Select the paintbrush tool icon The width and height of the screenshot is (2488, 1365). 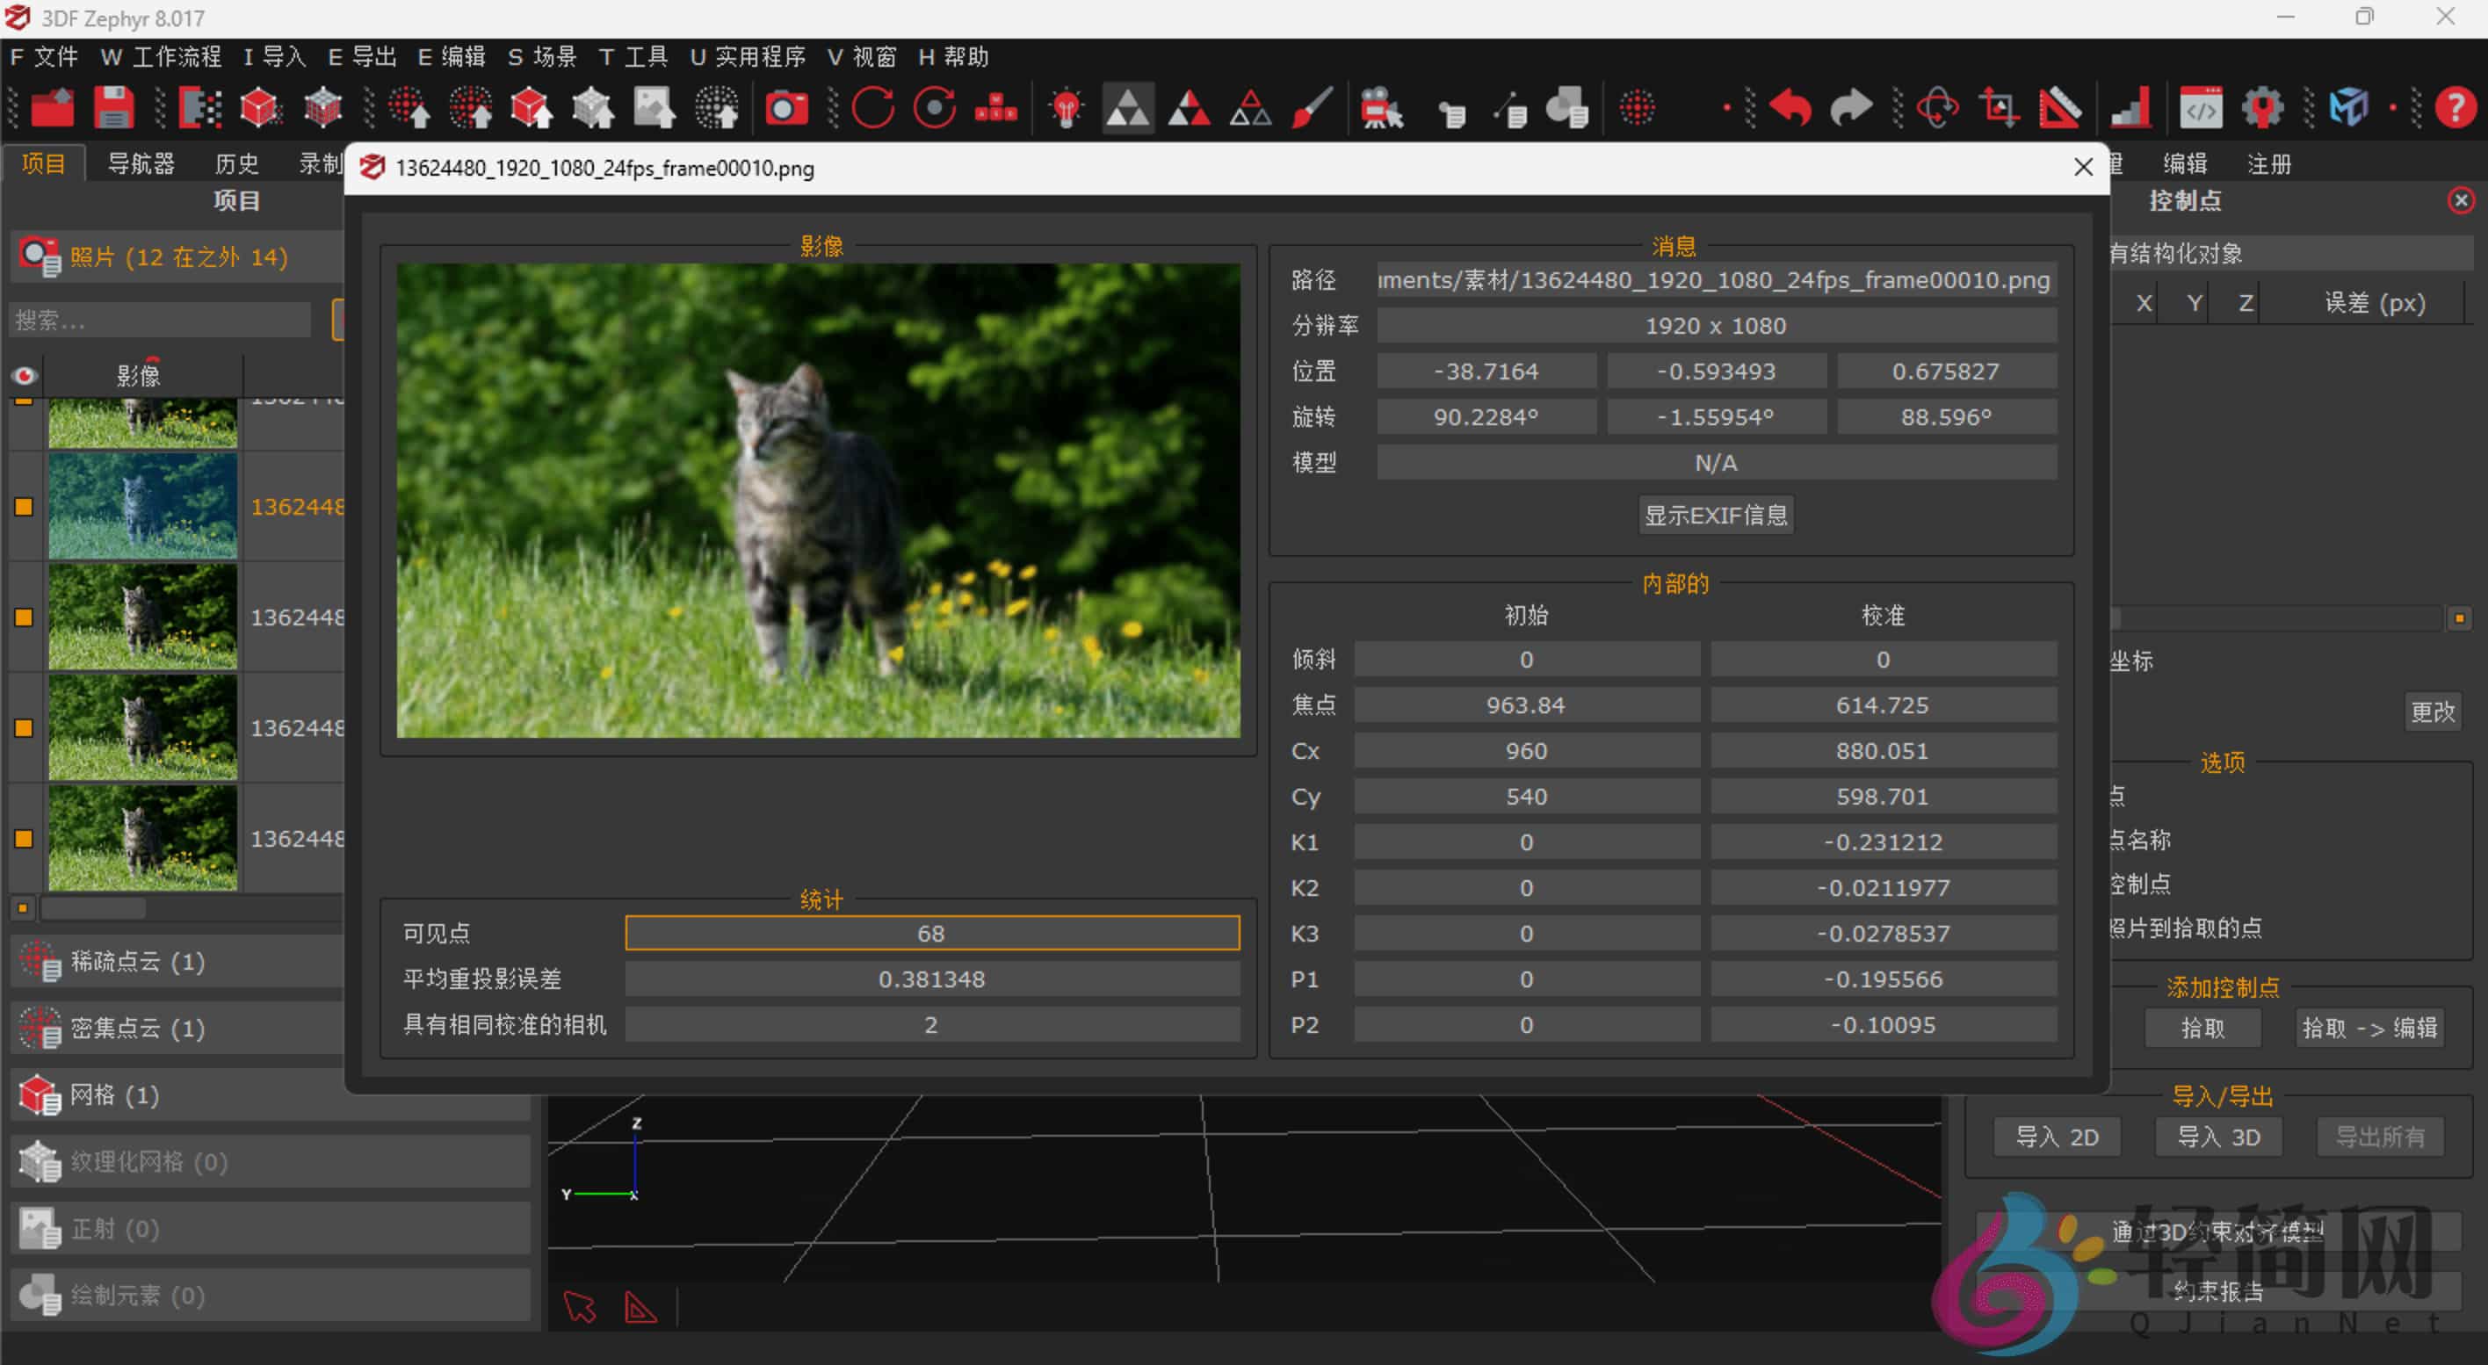1312,107
